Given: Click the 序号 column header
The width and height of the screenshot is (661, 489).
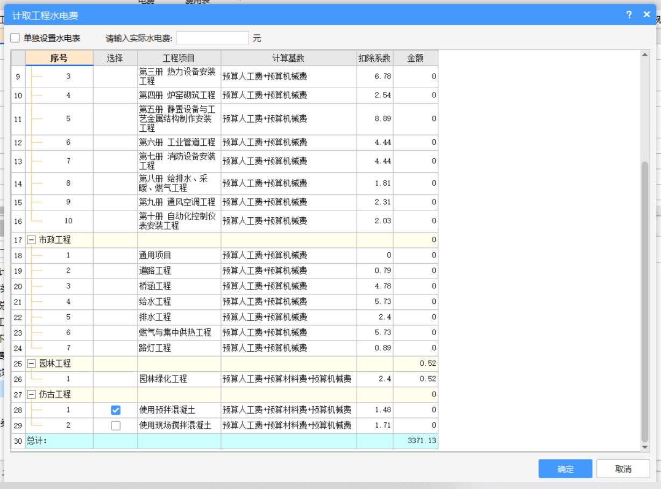Looking at the screenshot, I should click(59, 58).
